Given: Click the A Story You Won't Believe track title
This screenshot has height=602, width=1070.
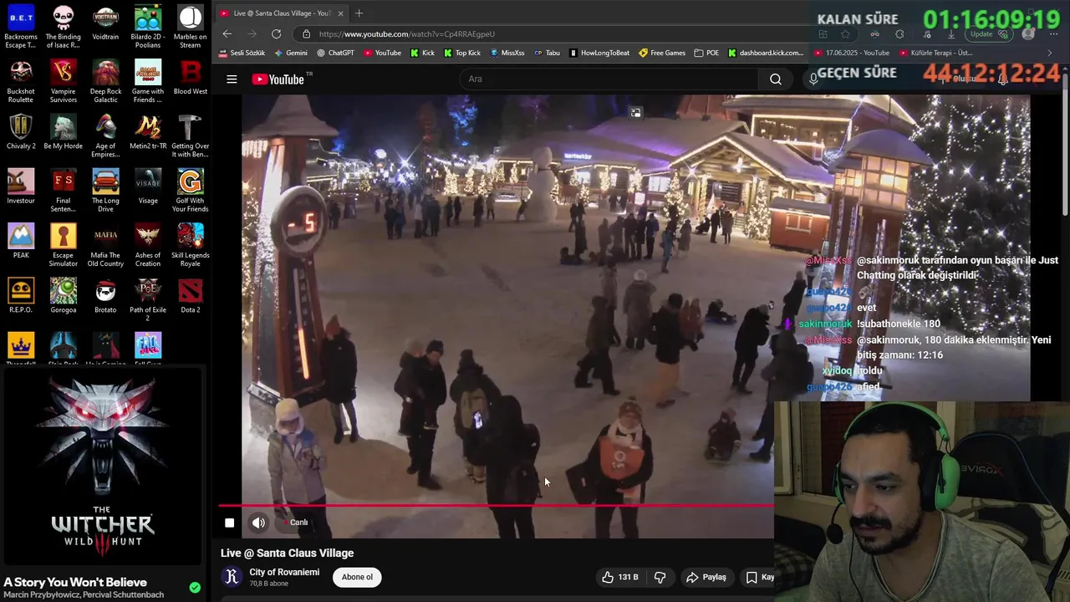Looking at the screenshot, I should tap(75, 582).
